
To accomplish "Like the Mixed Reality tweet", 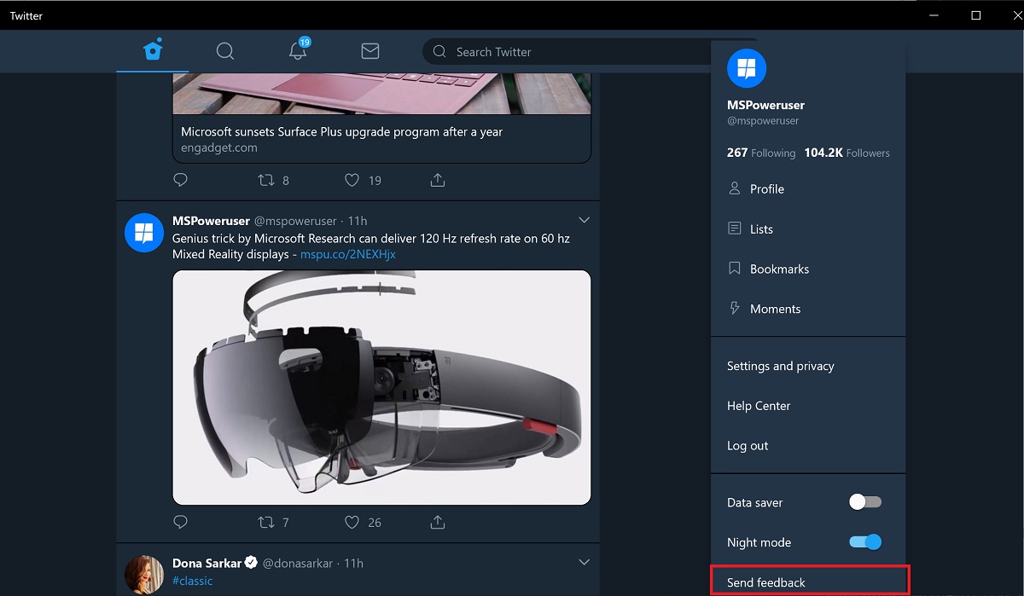I will tap(352, 522).
